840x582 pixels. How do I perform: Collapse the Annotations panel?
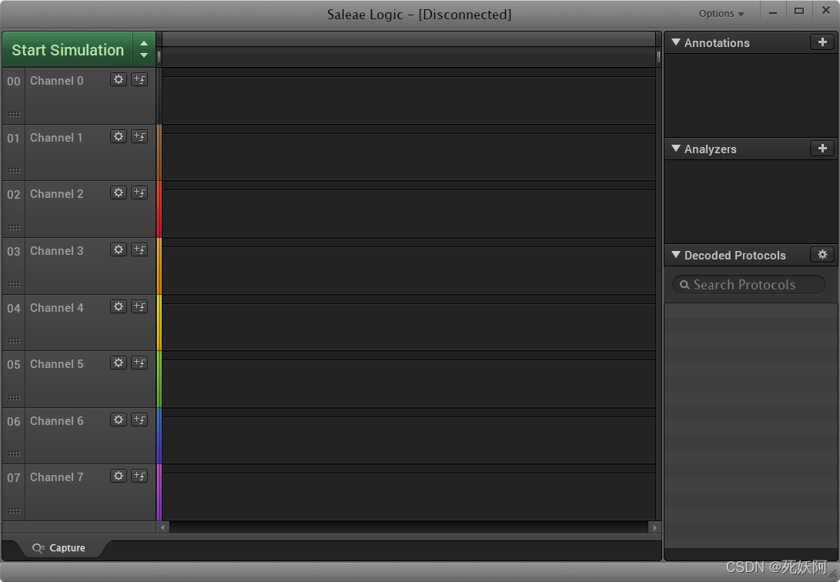676,42
